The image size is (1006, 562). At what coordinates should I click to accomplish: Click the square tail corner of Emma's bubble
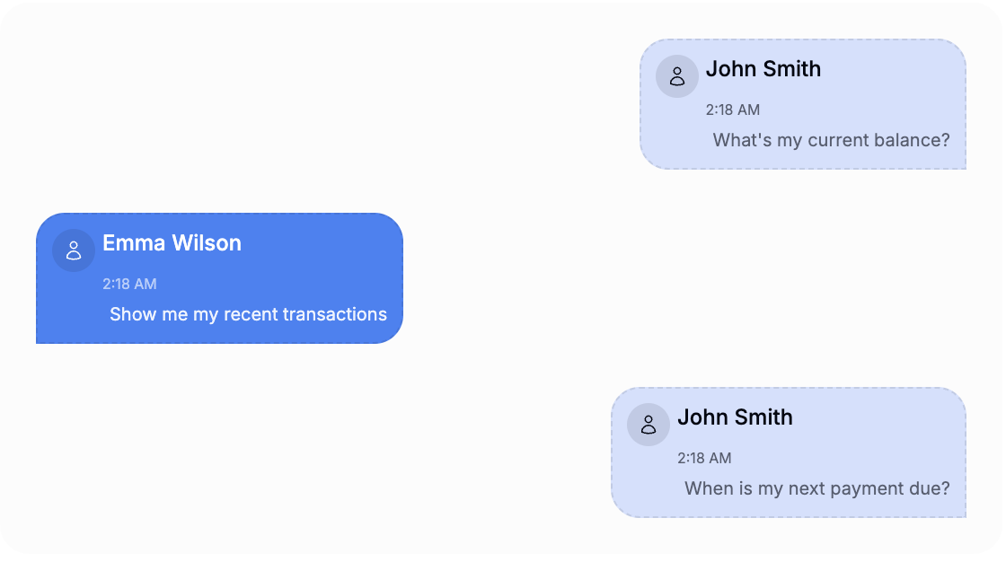[41, 338]
